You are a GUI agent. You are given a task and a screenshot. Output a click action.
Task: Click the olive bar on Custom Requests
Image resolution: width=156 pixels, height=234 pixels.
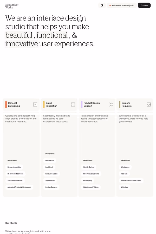coord(120,105)
